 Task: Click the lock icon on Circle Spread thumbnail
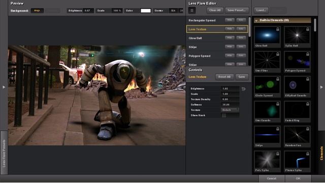278,79
